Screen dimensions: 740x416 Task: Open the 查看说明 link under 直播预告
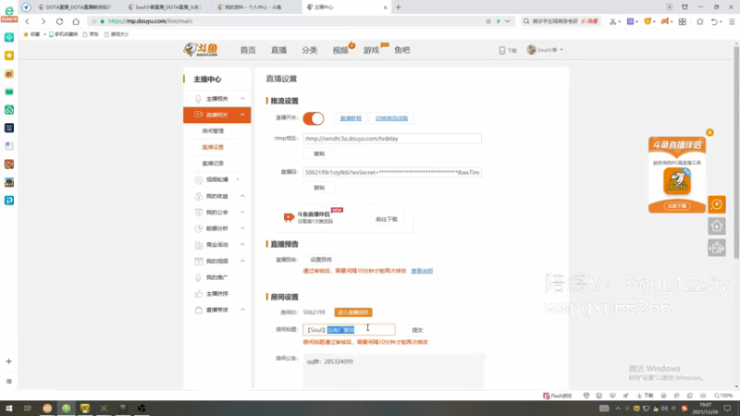click(422, 271)
